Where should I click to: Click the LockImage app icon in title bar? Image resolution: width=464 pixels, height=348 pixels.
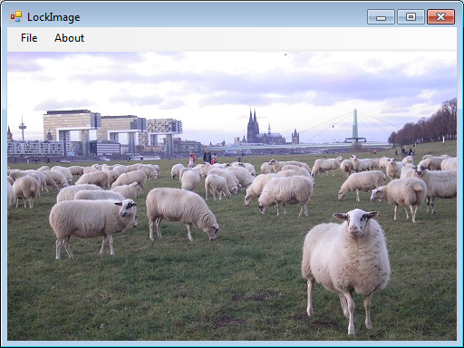click(x=16, y=16)
